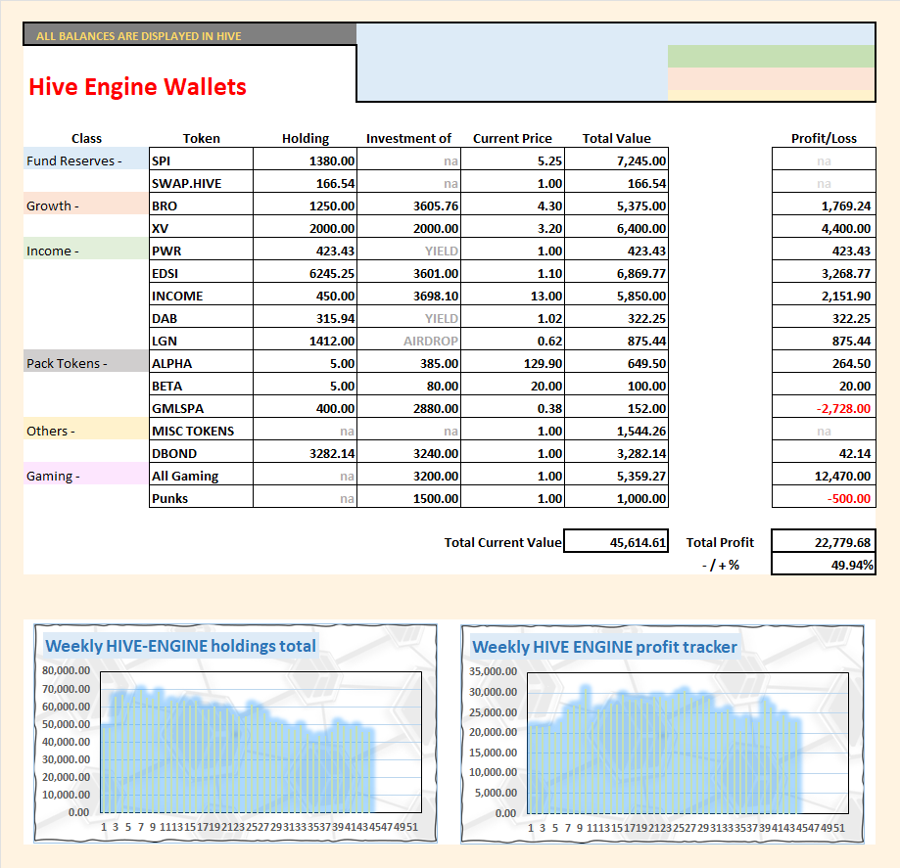900x868 pixels.
Task: Select Punks loss value -500.00
Action: [x=824, y=496]
